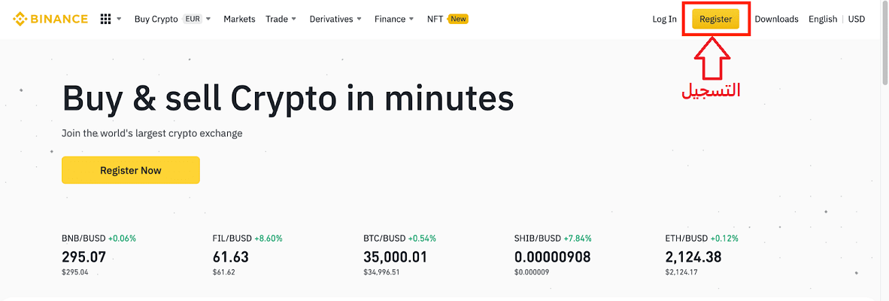Image resolution: width=889 pixels, height=301 pixels.
Task: Click the NFT New badge
Action: [x=459, y=19]
